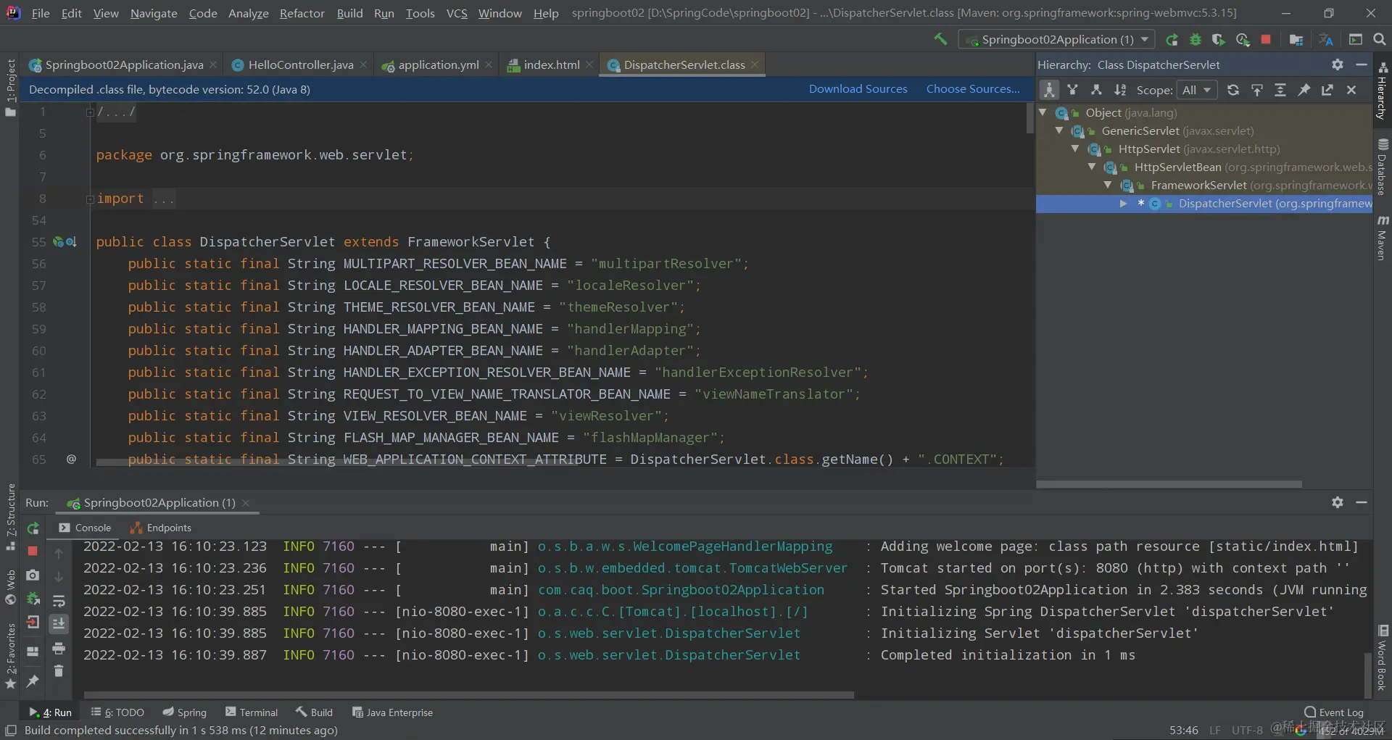Open the Refactor menu
The width and height of the screenshot is (1392, 740).
tap(302, 13)
